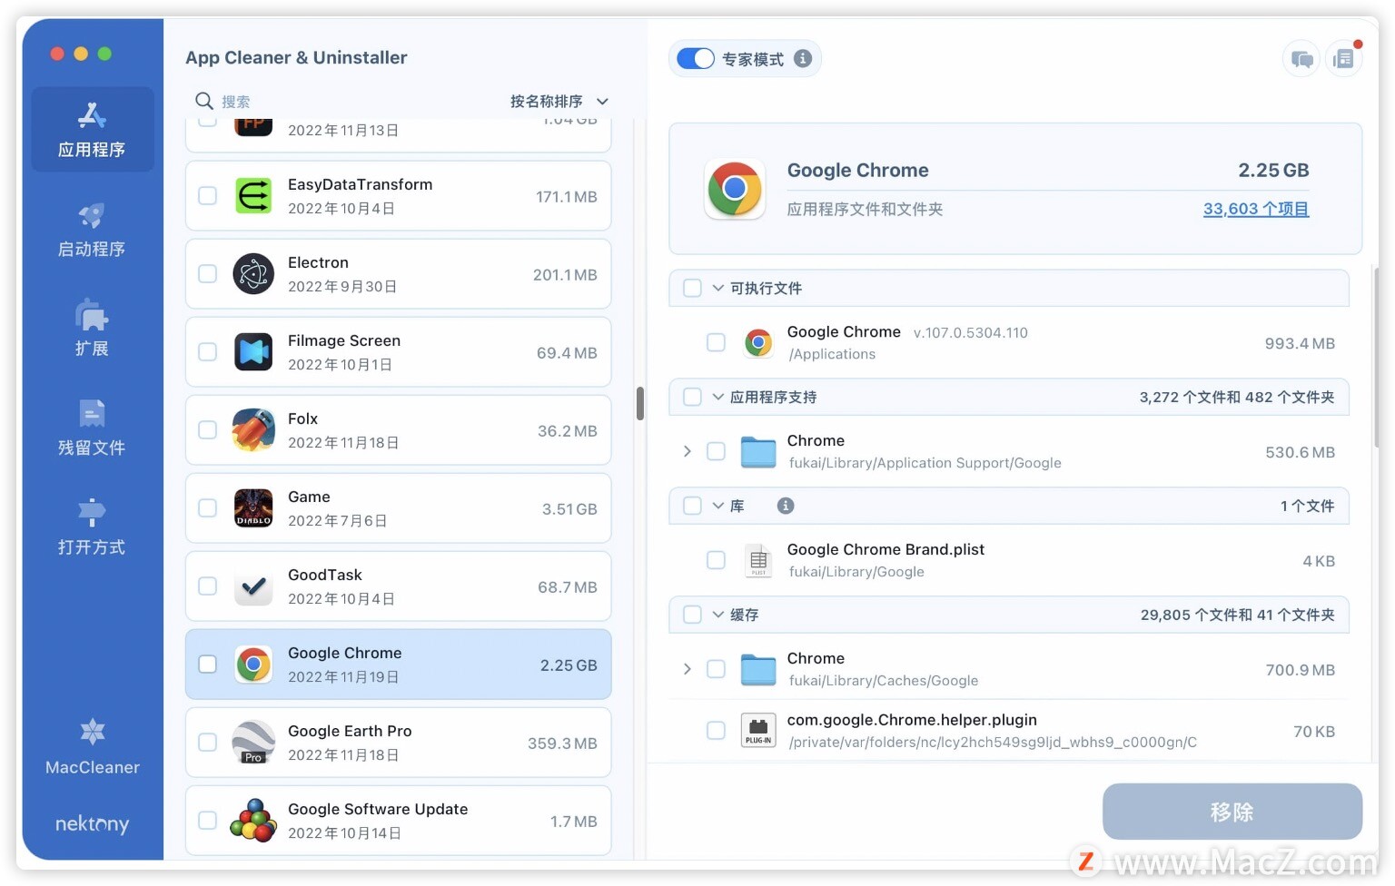Click Chrome executable icon in /Applications row
Viewport: 1395px width, 886px height.
(x=758, y=342)
